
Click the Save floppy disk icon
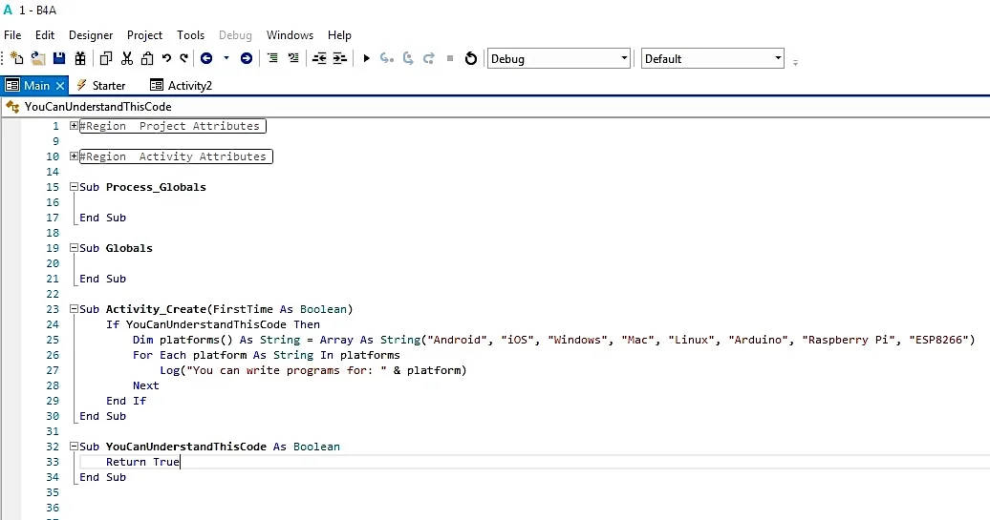59,58
